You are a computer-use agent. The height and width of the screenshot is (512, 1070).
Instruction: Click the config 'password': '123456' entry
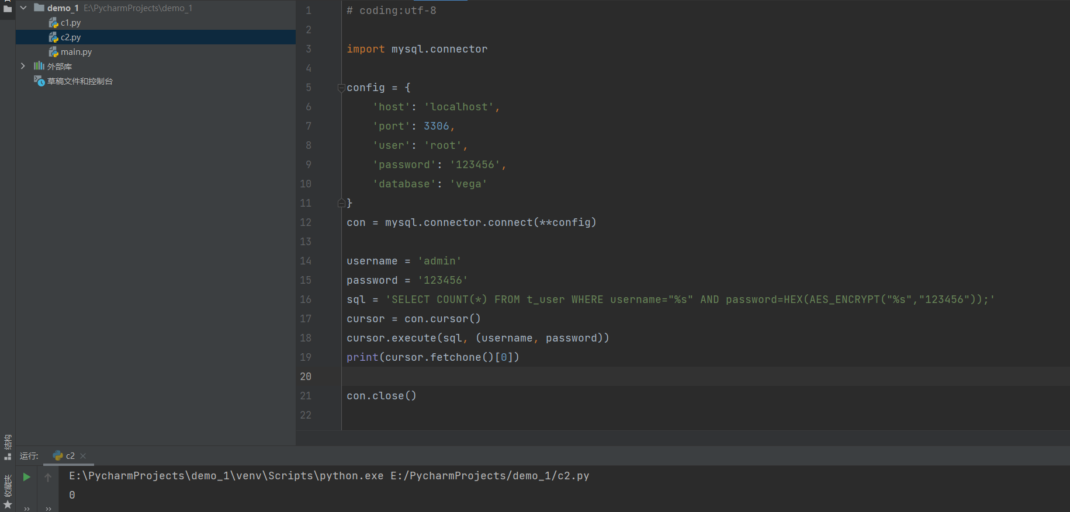tap(439, 165)
